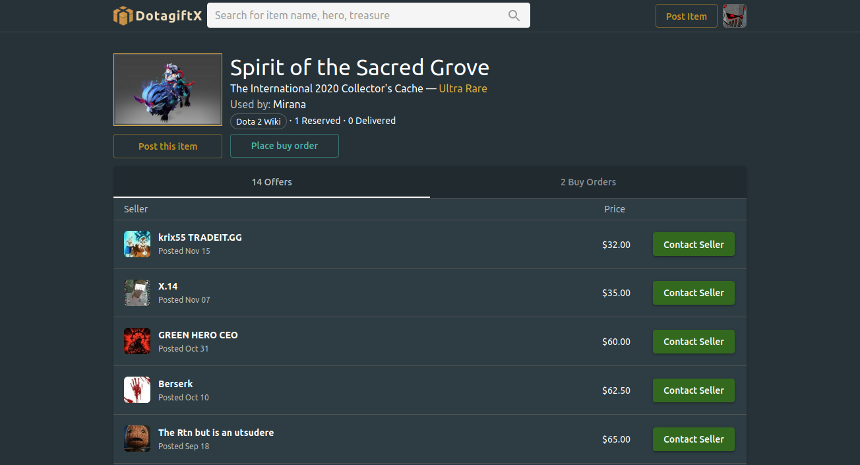
Task: Contact Seller for the $32.00 offer
Action: (693, 245)
